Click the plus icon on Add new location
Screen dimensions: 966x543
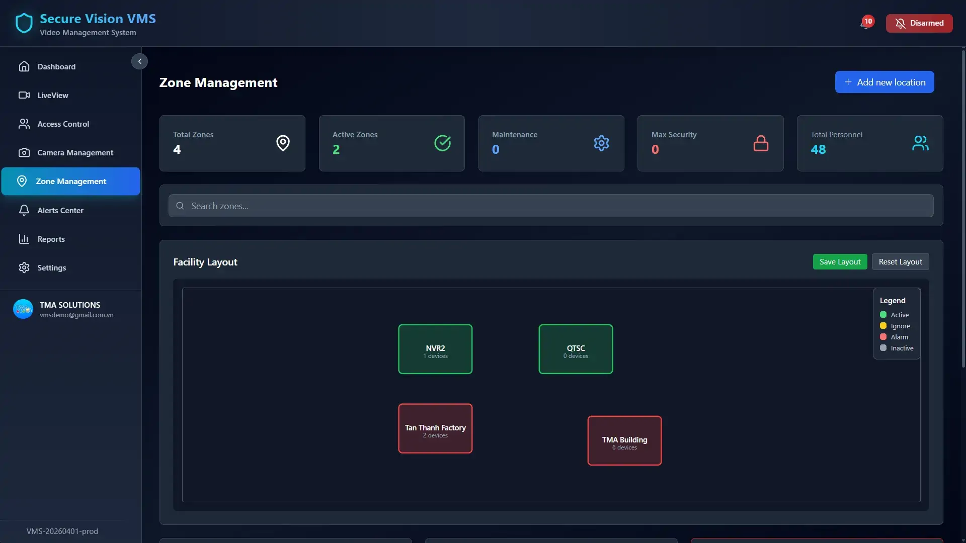[848, 82]
